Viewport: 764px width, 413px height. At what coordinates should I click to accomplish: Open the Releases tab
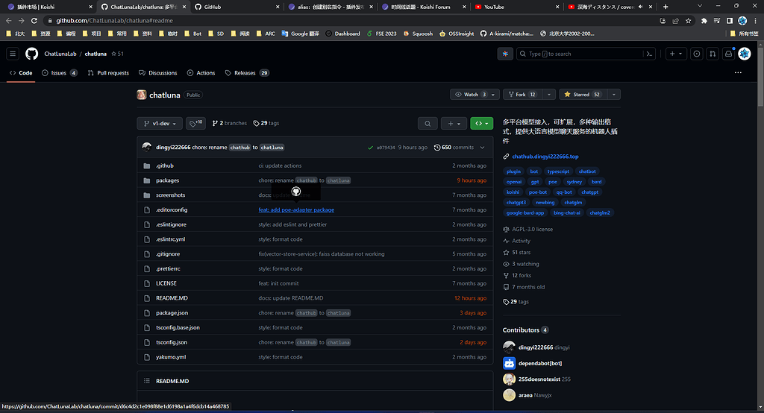pyautogui.click(x=246, y=73)
